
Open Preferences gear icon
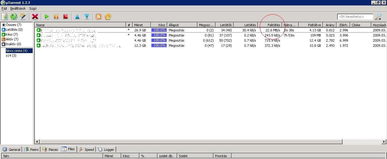108,17
